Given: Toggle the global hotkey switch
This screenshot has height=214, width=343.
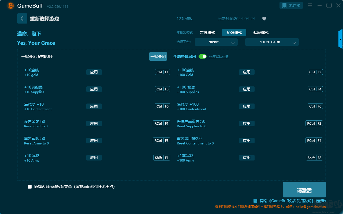Looking at the screenshot, I should (203, 56).
